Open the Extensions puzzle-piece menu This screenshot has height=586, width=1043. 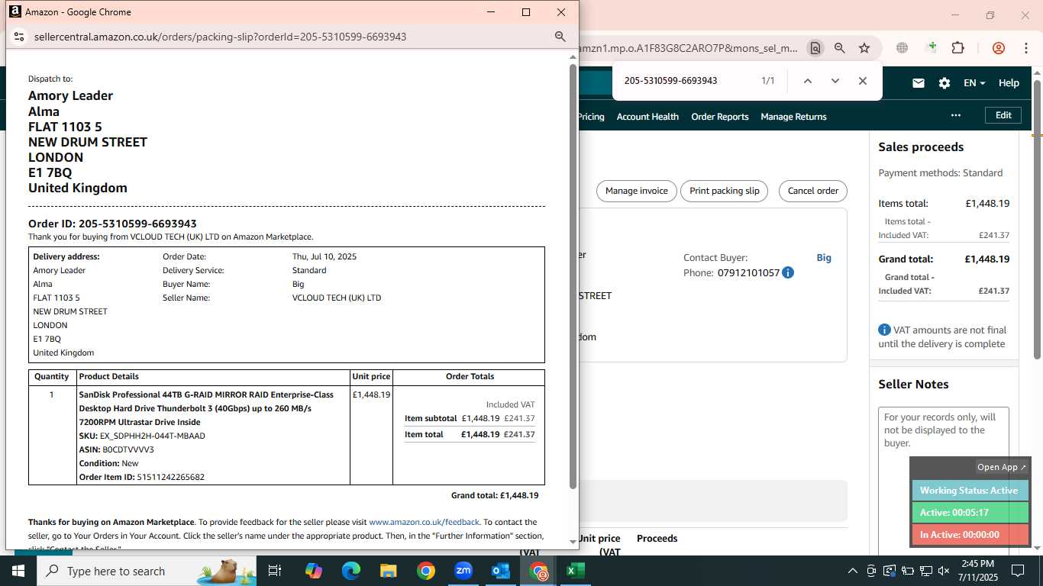[958, 48]
